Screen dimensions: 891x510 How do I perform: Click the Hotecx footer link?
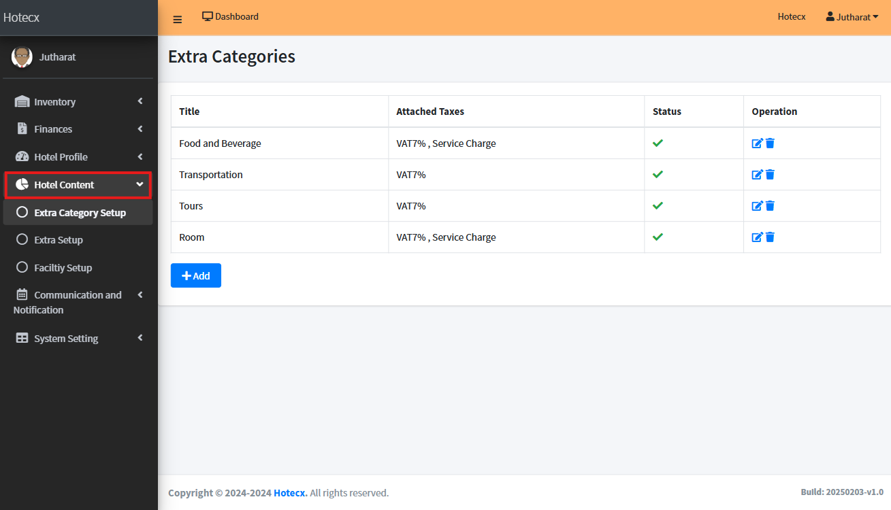tap(290, 493)
